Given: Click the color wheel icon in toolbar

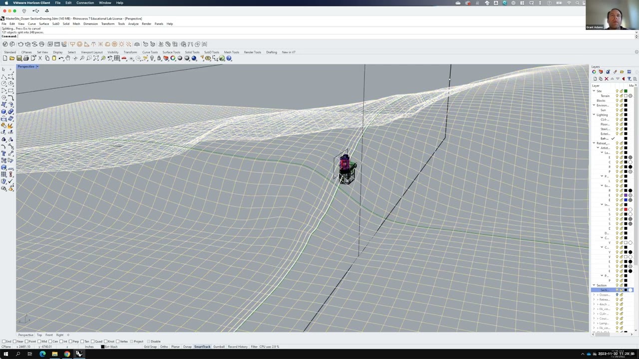Looking at the screenshot, I should 173,58.
